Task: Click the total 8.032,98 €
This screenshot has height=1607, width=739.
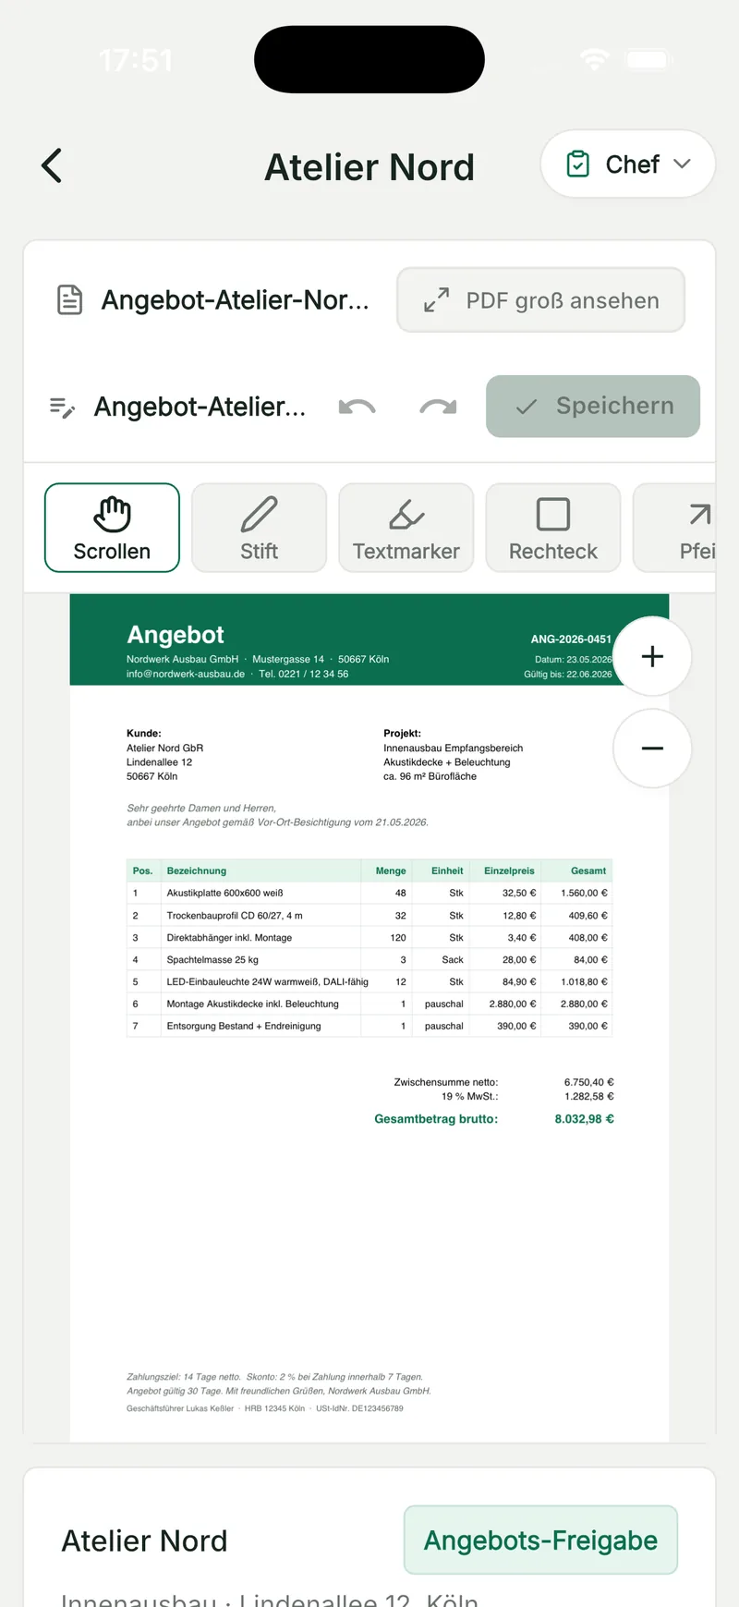Action: tap(584, 1119)
